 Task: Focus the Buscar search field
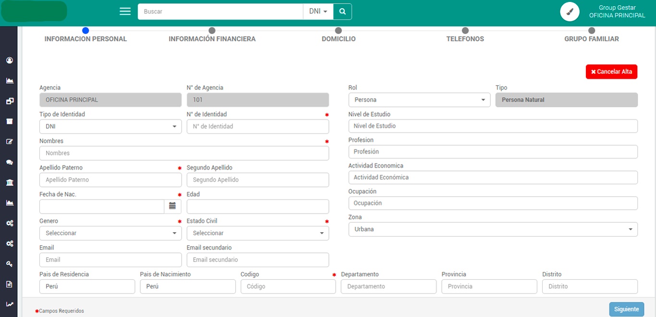tap(220, 11)
